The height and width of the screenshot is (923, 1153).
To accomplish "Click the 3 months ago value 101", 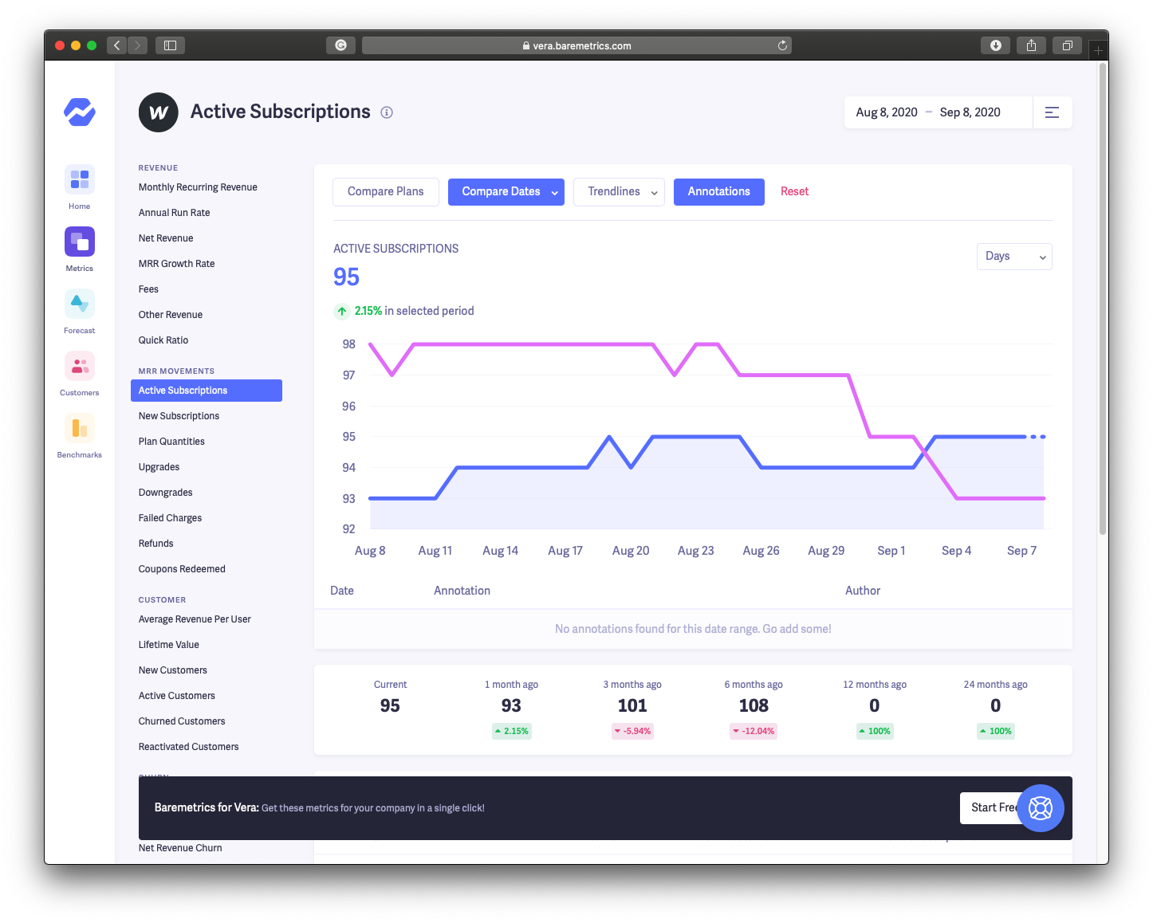I will [x=632, y=706].
